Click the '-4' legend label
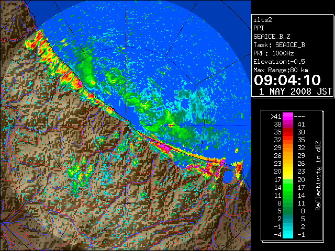The height and width of the screenshot is (251, 335). [278, 235]
